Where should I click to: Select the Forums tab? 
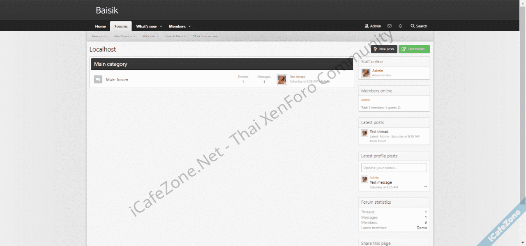(x=121, y=26)
